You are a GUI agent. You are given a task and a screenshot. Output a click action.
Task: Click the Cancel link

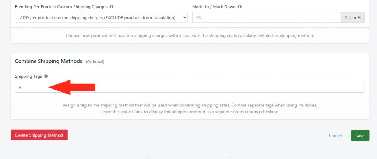click(x=335, y=135)
